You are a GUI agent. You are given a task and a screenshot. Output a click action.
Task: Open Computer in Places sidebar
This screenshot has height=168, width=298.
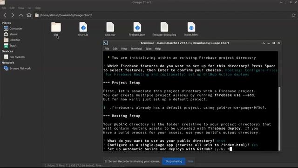coord(16,28)
